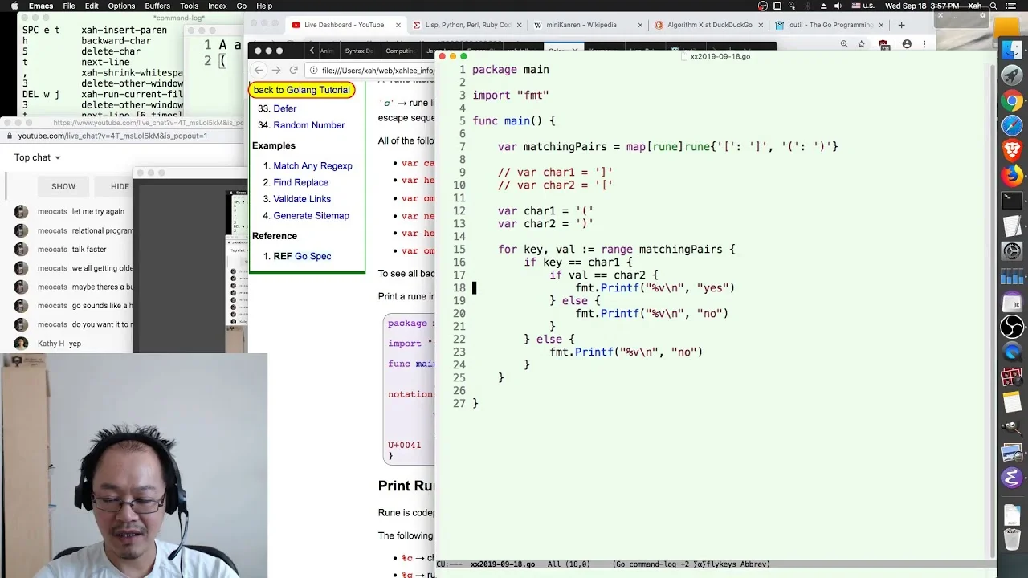Open the Generate Sitemap link
Image resolution: width=1028 pixels, height=578 pixels.
(x=311, y=215)
